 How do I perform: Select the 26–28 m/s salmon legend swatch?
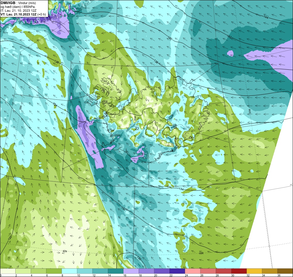[208, 271]
